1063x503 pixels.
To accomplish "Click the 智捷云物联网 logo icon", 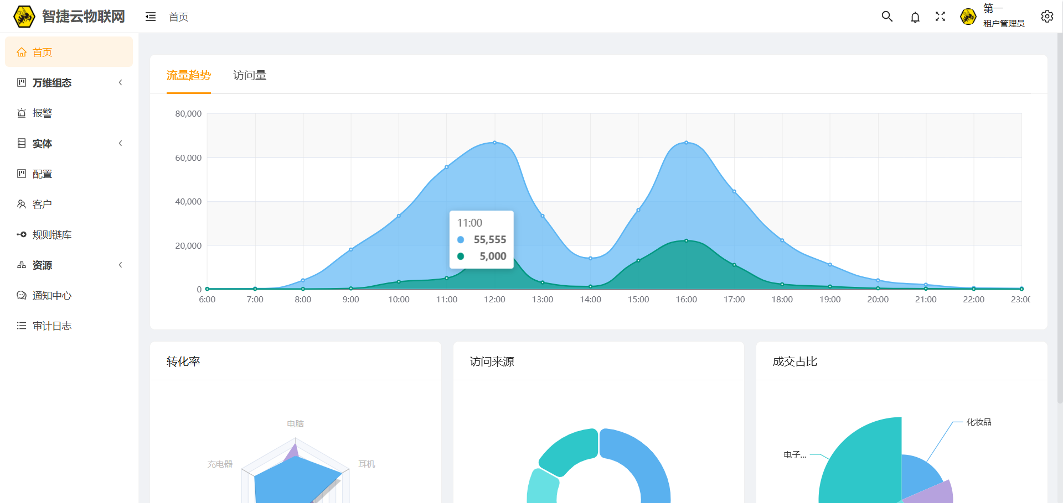I will pyautogui.click(x=24, y=17).
